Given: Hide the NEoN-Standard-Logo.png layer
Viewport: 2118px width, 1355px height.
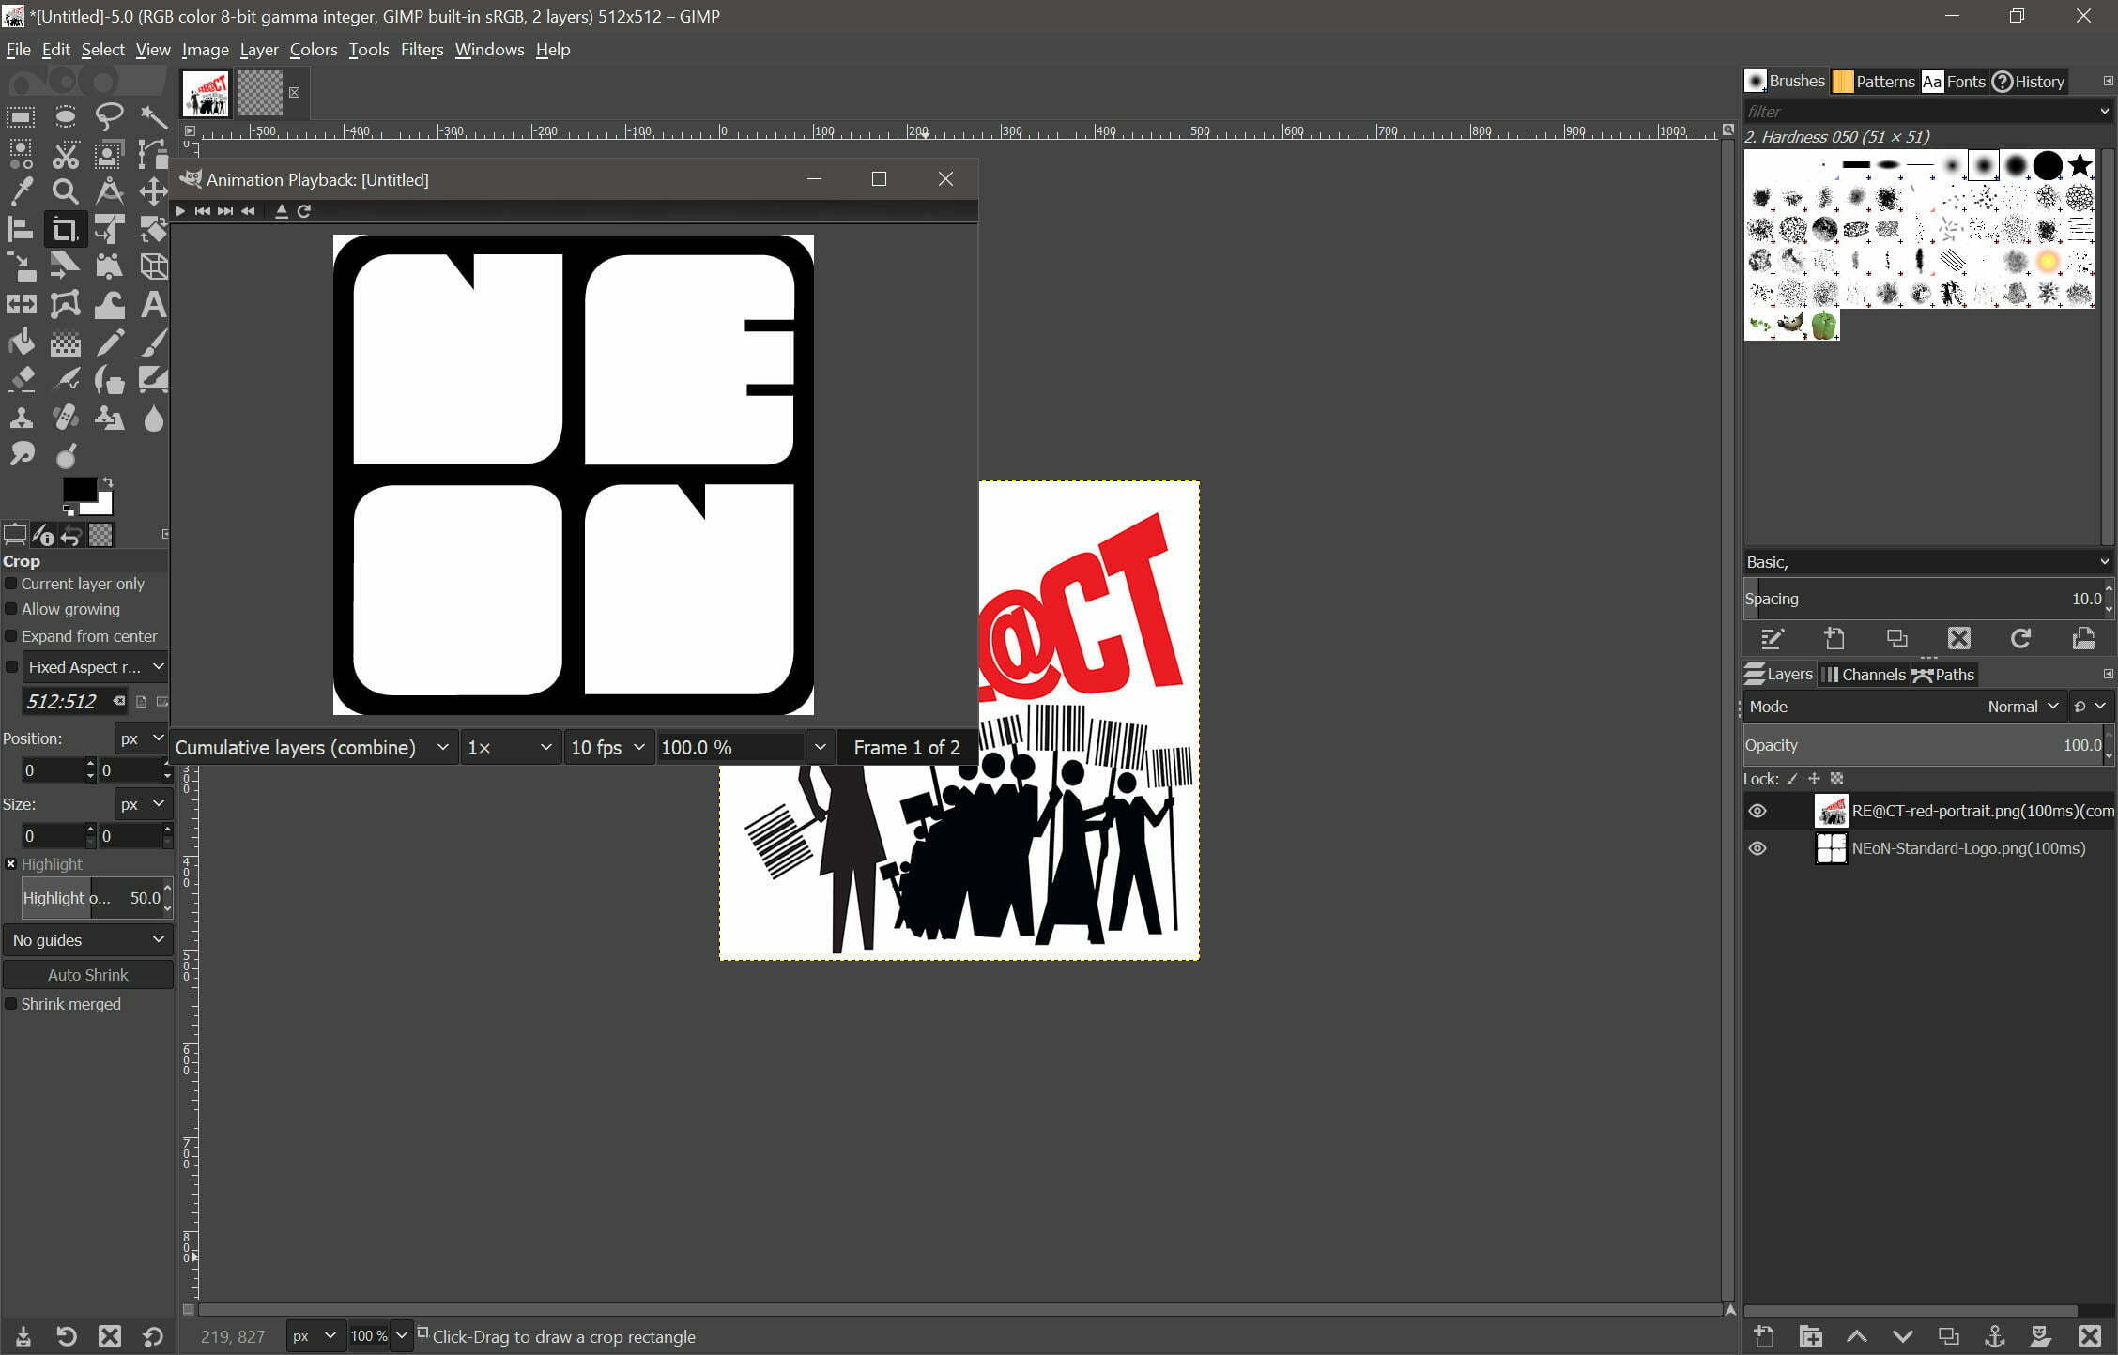Looking at the screenshot, I should point(1757,848).
